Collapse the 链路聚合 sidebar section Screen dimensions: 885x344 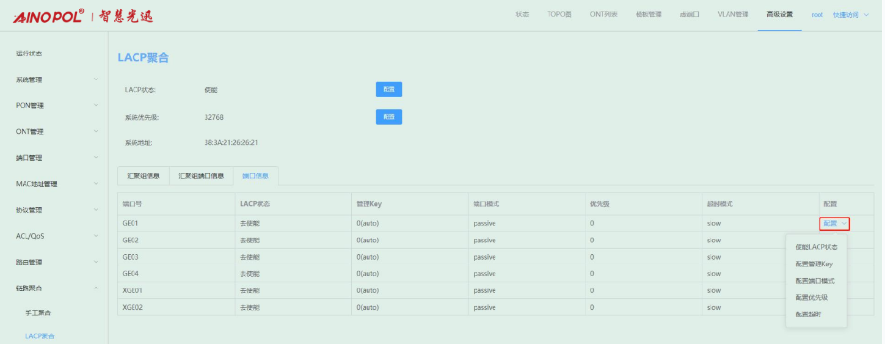click(x=54, y=288)
